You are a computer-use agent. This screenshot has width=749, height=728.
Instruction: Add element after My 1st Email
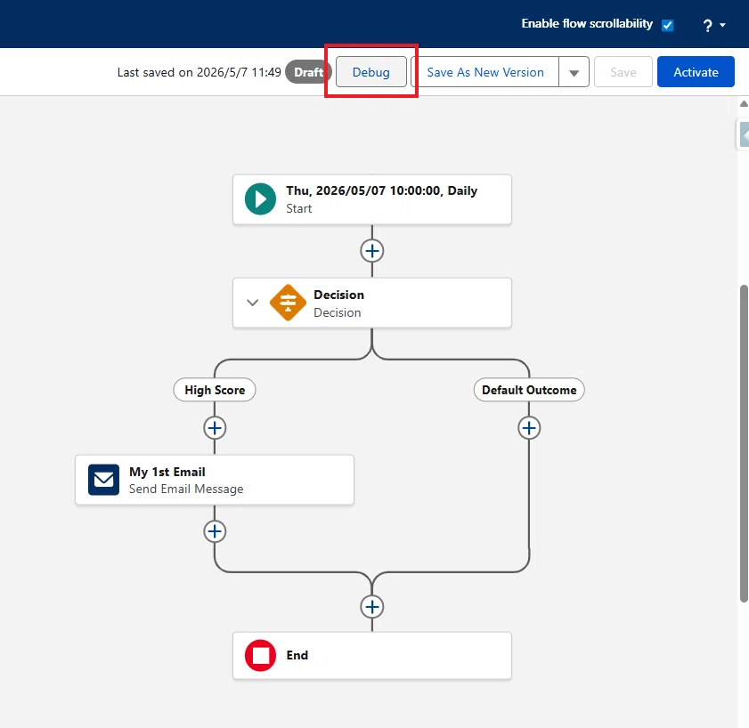[x=215, y=531]
